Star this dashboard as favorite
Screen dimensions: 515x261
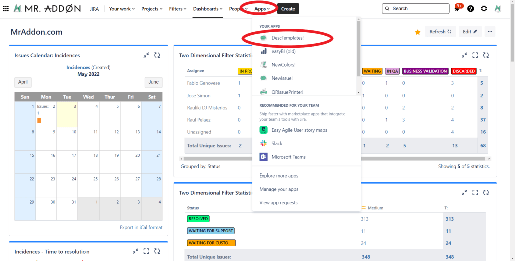click(x=417, y=32)
